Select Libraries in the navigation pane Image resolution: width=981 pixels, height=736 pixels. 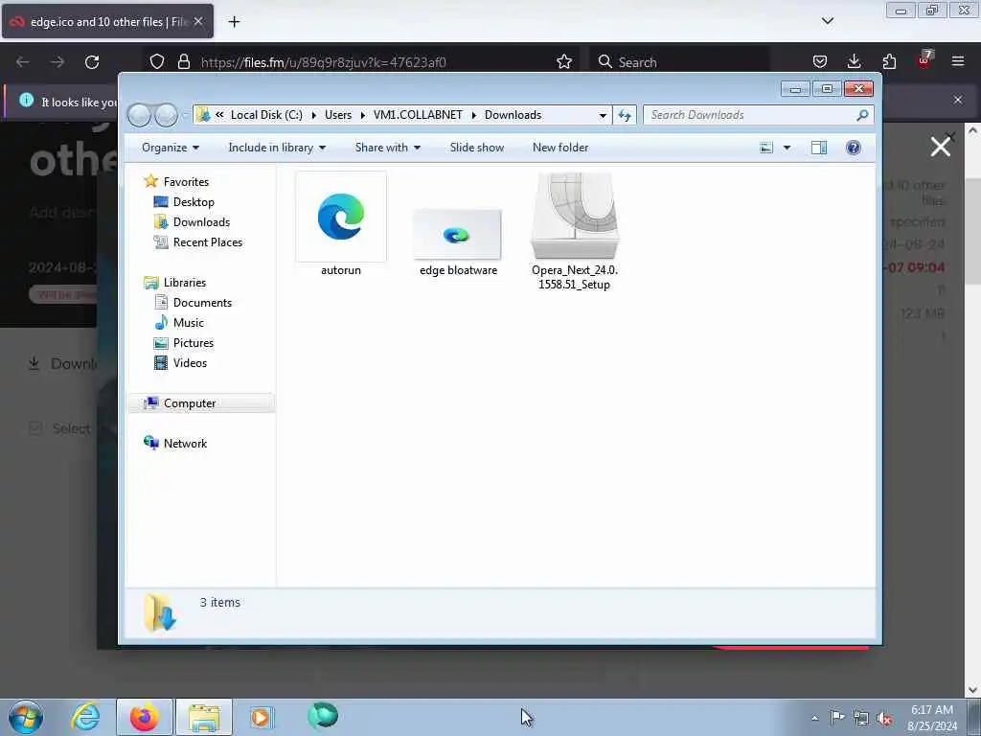click(x=185, y=283)
